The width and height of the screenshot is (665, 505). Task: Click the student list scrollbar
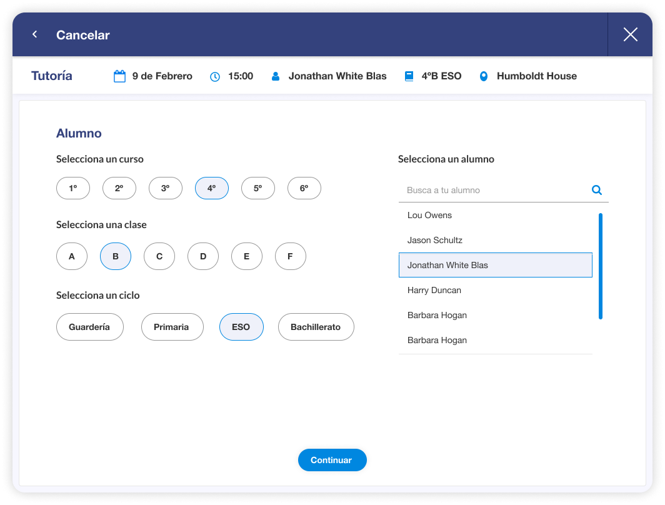coord(600,266)
